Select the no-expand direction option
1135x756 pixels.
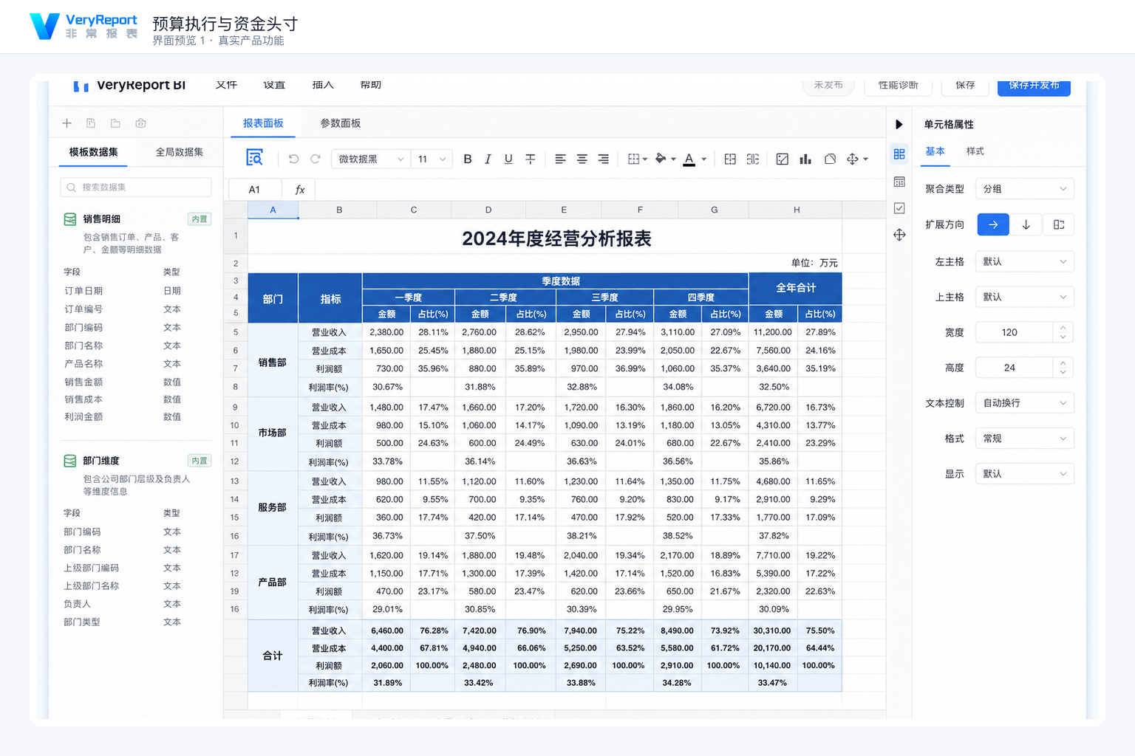coord(1059,224)
